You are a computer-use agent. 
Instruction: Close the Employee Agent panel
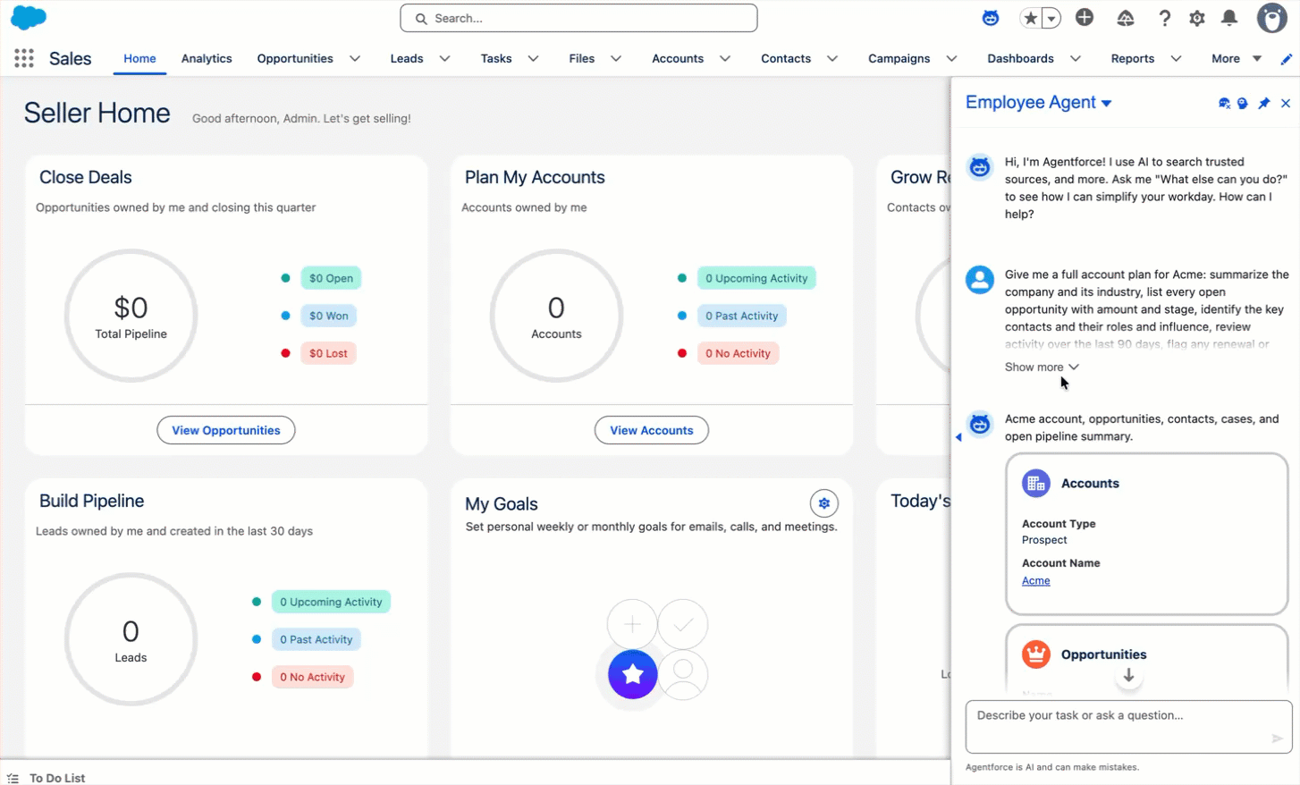click(x=1286, y=104)
